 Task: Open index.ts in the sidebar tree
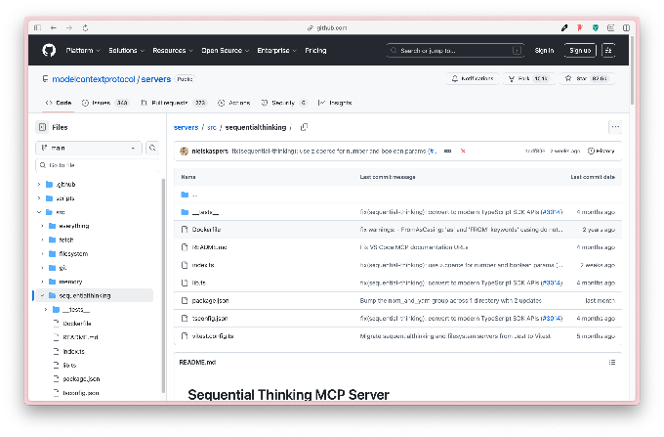click(x=73, y=351)
